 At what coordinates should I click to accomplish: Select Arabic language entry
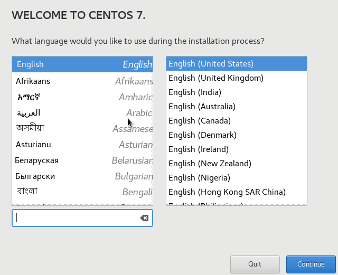click(82, 113)
